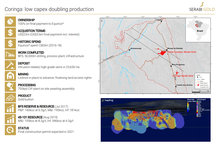This screenshot has height=144, width=218.
Task: Select the drilling rig Work Completed icon
Action: [x=10, y=54]
